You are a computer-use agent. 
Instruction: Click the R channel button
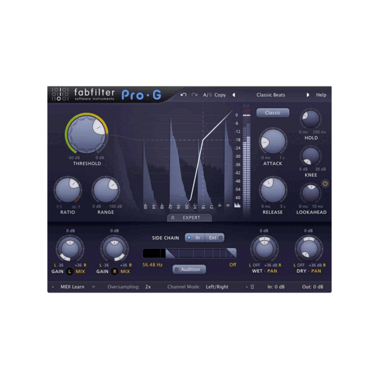coord(114,272)
